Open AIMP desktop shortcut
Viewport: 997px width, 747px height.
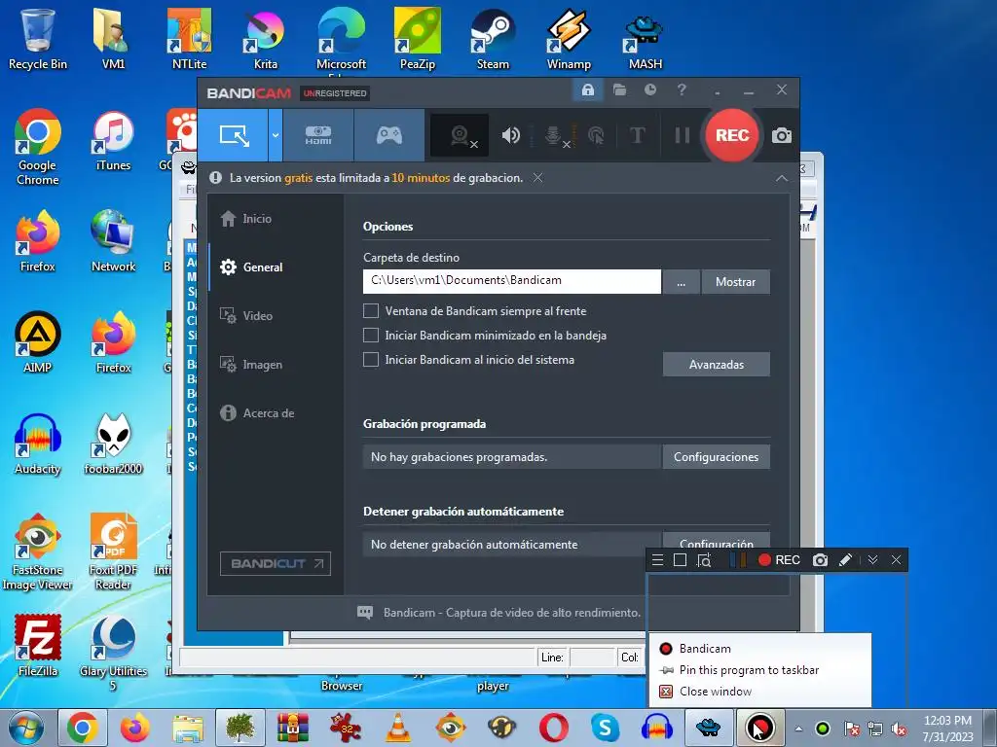click(38, 341)
